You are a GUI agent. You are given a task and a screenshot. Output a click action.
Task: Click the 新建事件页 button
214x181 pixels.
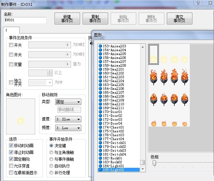[x=67, y=19]
